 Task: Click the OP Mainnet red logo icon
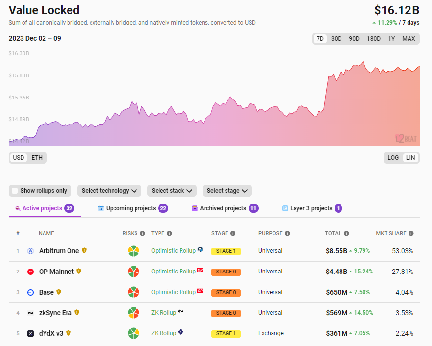coord(30,272)
